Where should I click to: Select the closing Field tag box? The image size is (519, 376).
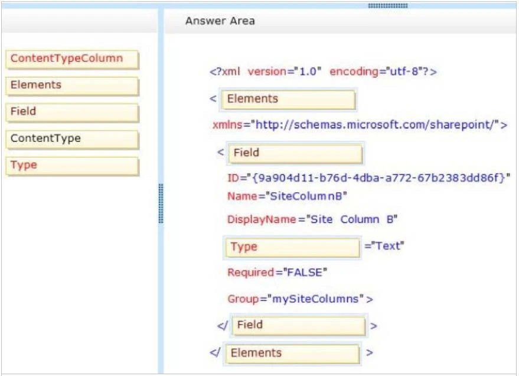click(299, 325)
